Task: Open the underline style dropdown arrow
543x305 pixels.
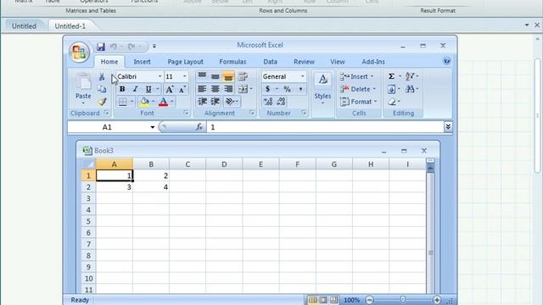Action: click(x=158, y=89)
